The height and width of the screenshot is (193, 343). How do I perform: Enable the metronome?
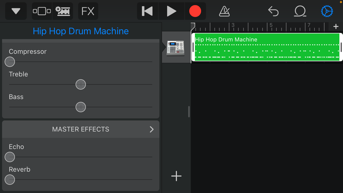click(x=224, y=11)
